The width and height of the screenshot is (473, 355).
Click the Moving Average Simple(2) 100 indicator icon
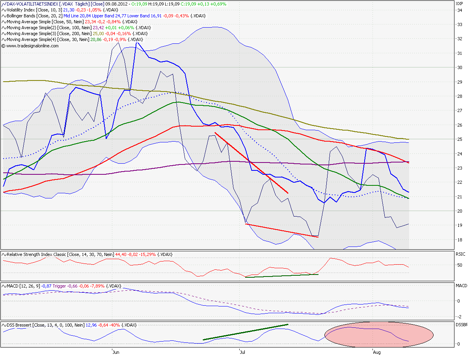click(3, 28)
